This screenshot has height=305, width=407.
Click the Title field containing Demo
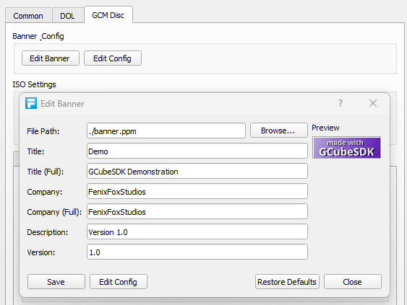click(197, 151)
